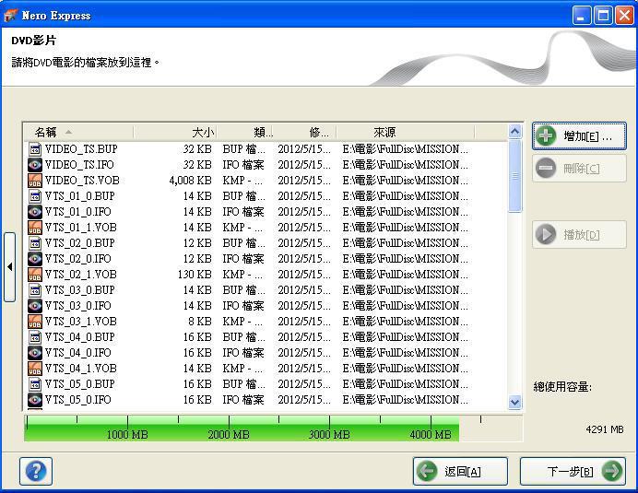Click the VIDEO_TS.VOB file icon
This screenshot has height=493, width=638.
tap(35, 181)
